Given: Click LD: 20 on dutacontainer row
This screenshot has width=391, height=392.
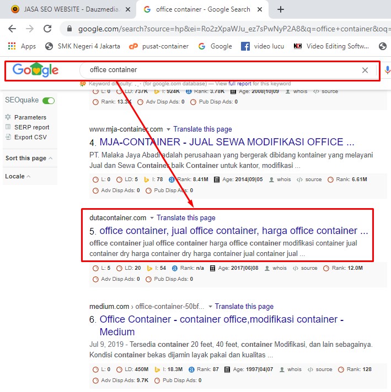Looking at the screenshot, I should pos(128,268).
